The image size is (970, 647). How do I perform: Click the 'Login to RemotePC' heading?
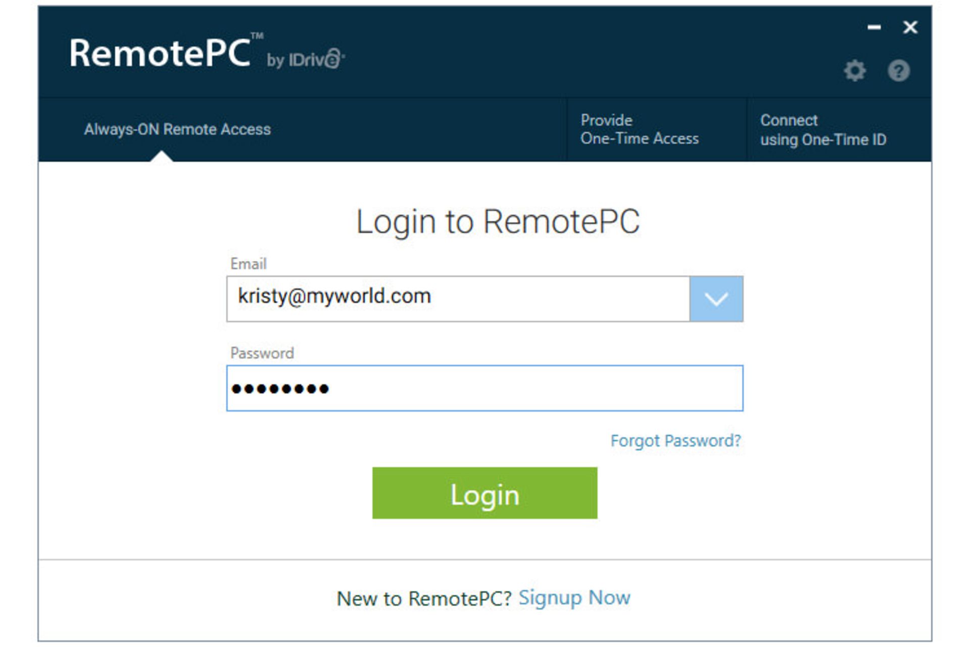498,221
